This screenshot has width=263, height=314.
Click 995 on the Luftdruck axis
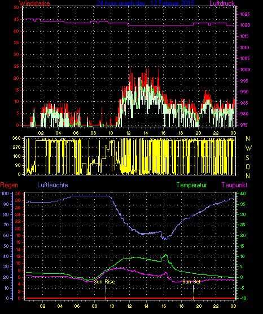point(245,81)
